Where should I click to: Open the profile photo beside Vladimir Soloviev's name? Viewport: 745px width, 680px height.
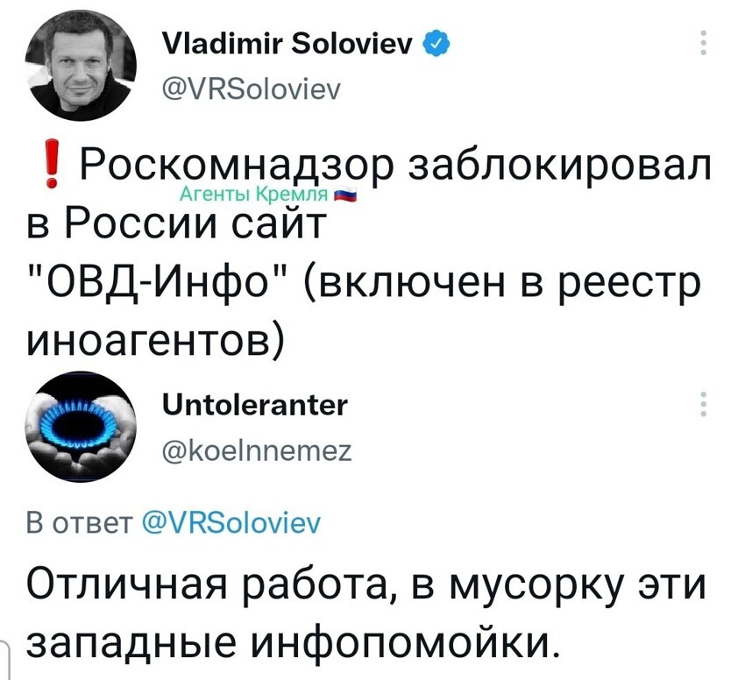[x=81, y=66]
